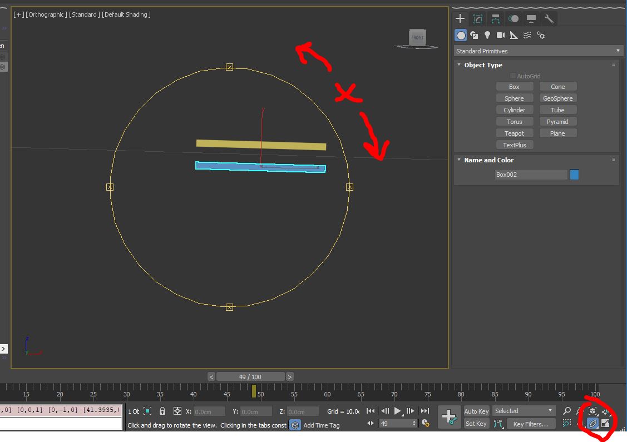The image size is (627, 442).
Task: Click Zoom Extents viewport control
Action: [x=593, y=411]
